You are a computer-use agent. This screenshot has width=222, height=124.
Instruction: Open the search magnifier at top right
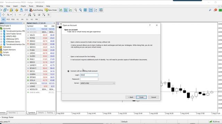click(210, 10)
